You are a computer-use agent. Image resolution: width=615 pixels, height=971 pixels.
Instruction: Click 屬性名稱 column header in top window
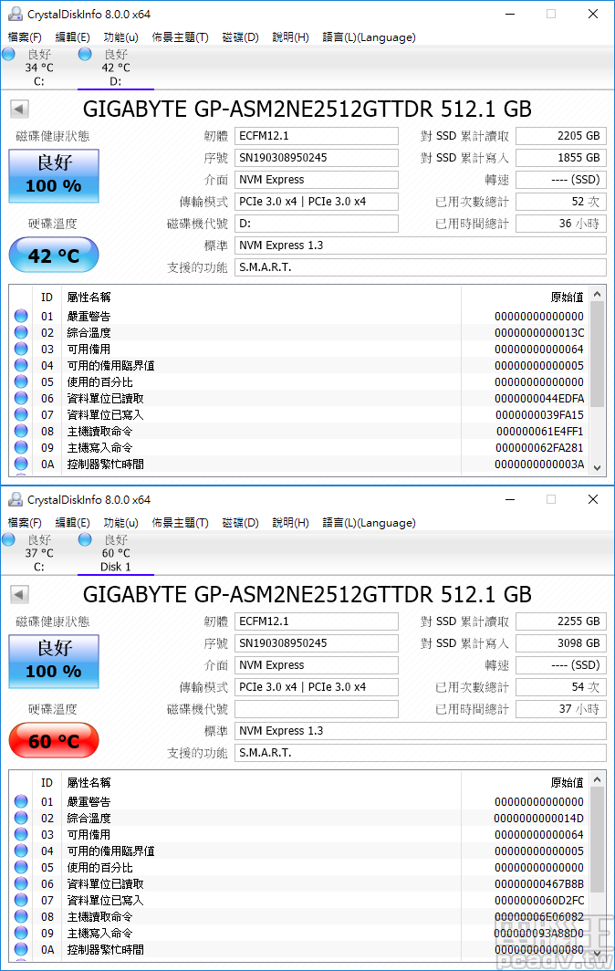89,298
